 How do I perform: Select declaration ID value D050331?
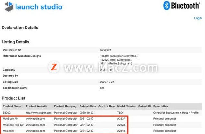pos(105,50)
